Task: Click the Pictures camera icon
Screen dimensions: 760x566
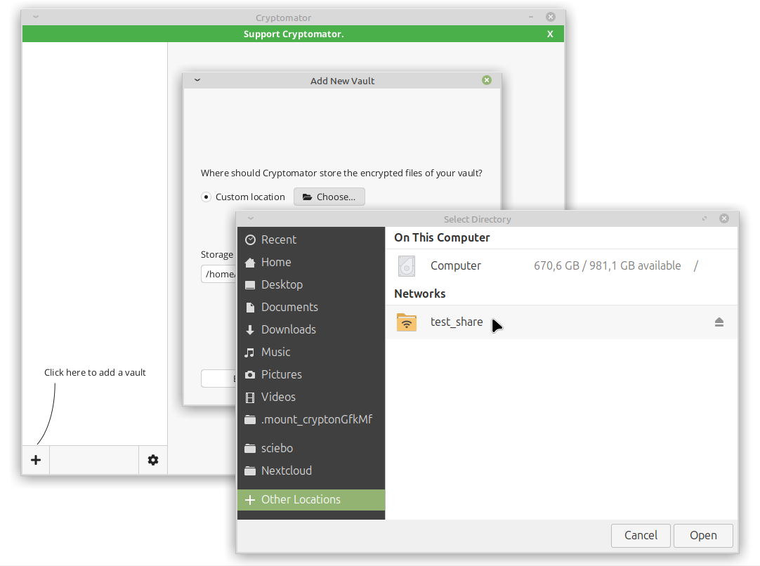Action: tap(250, 374)
